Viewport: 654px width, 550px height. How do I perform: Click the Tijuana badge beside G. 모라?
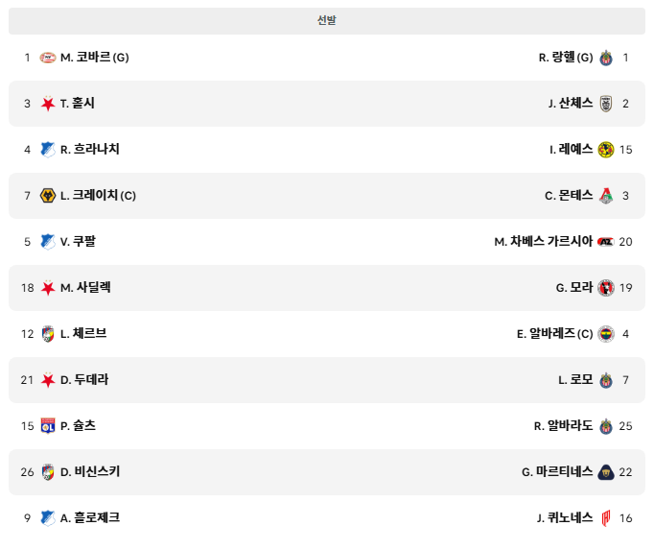pos(606,288)
